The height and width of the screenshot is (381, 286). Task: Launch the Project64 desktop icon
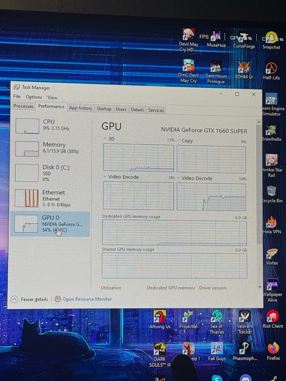tap(188, 319)
